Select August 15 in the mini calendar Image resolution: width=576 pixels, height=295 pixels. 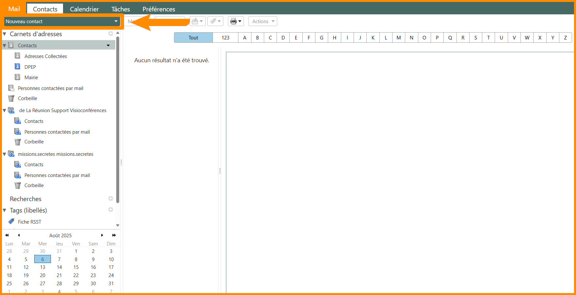(76, 267)
